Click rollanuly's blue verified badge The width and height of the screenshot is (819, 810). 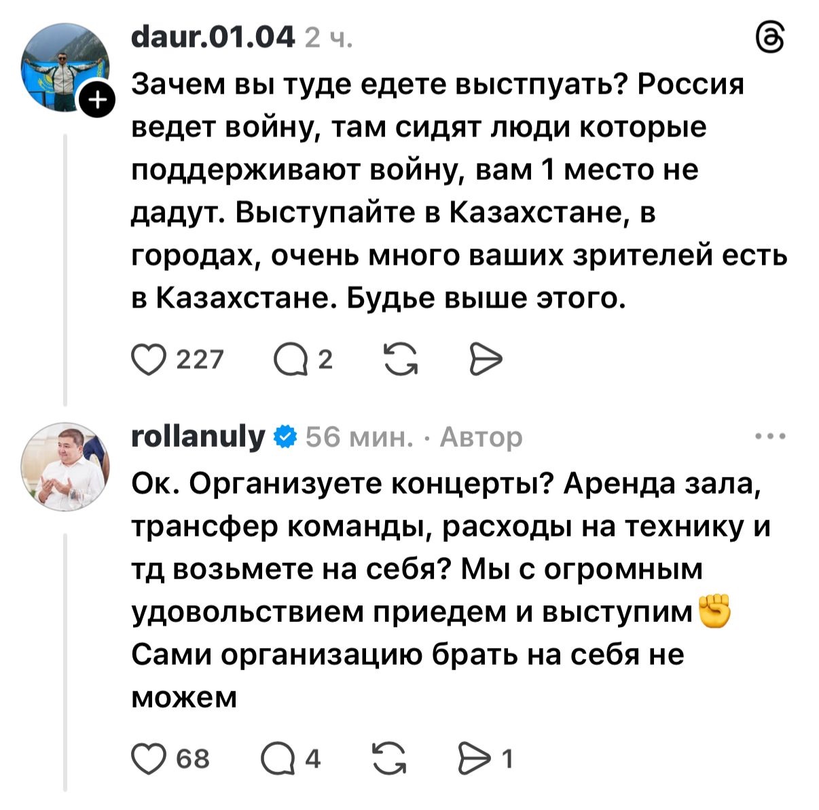pyautogui.click(x=285, y=437)
